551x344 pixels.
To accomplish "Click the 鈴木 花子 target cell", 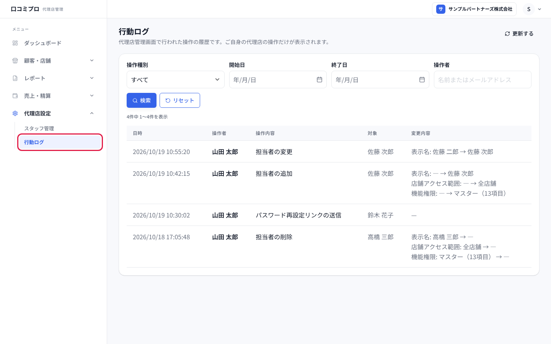I will click(380, 215).
